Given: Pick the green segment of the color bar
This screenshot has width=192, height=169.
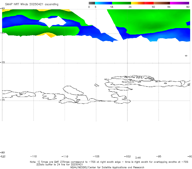Looking at the screenshot, I should [121, 3].
